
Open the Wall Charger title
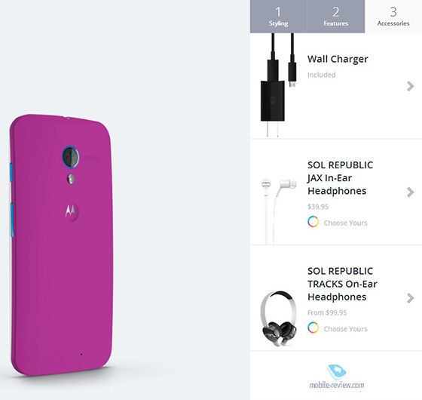coord(338,59)
